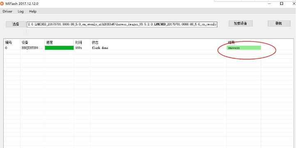297x148 pixels.
Task: Select the 设备 column header
Action: pyautogui.click(x=25, y=43)
